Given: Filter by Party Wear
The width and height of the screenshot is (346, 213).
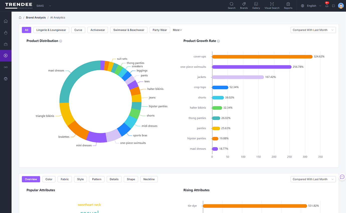Looking at the screenshot, I should [x=160, y=30].
